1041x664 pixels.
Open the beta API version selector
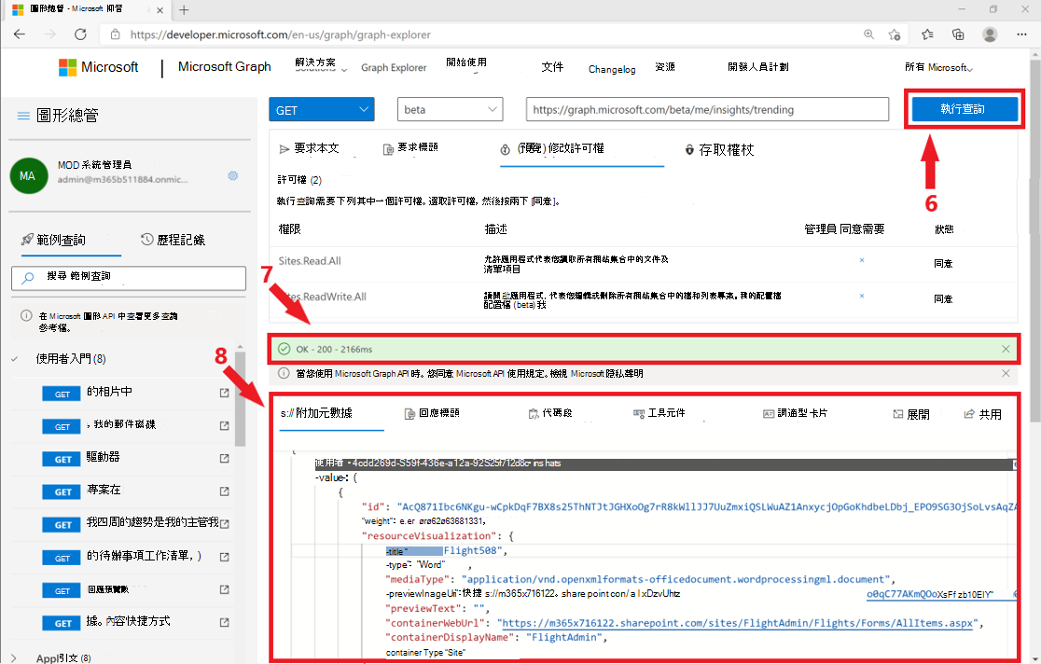tap(450, 109)
